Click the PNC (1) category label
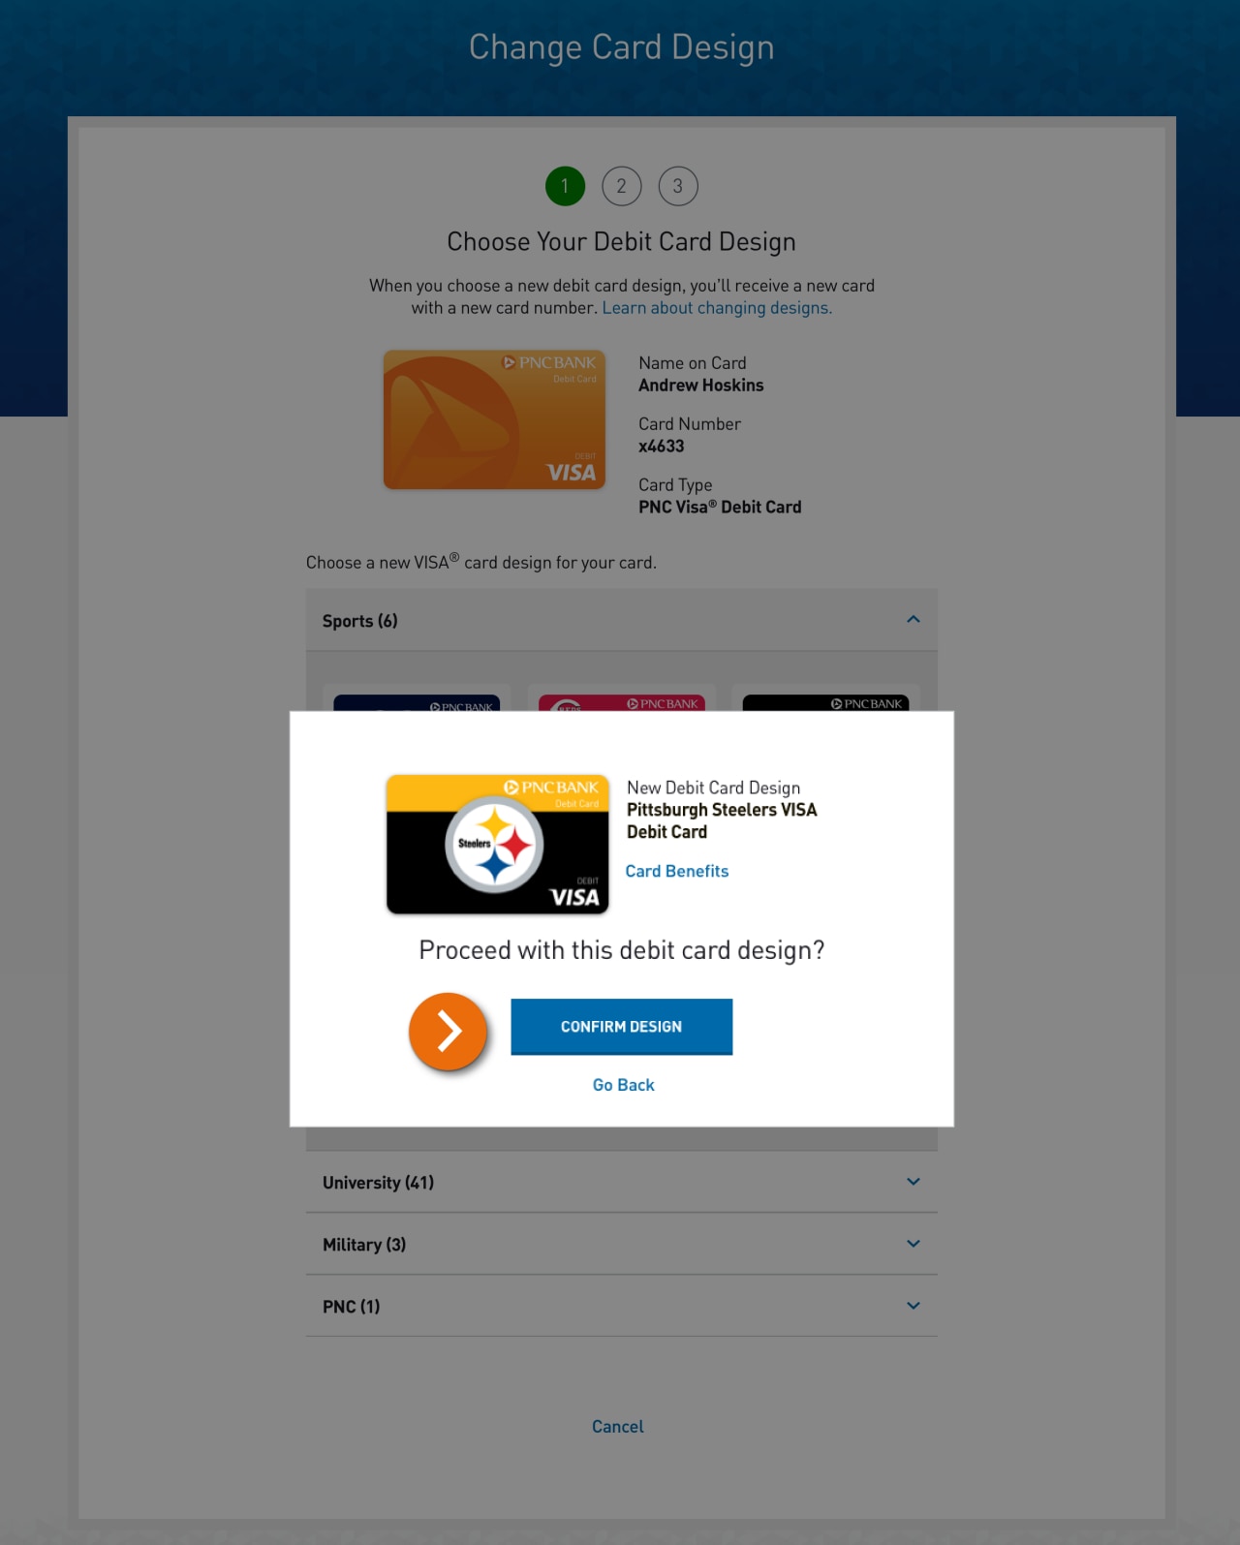The width and height of the screenshot is (1240, 1545). click(x=351, y=1307)
